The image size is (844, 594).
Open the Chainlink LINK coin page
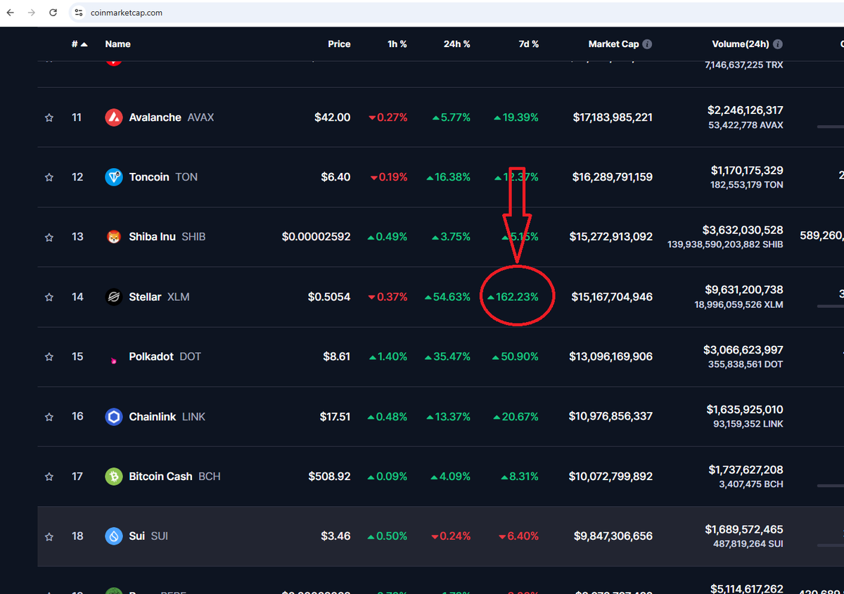pos(167,417)
